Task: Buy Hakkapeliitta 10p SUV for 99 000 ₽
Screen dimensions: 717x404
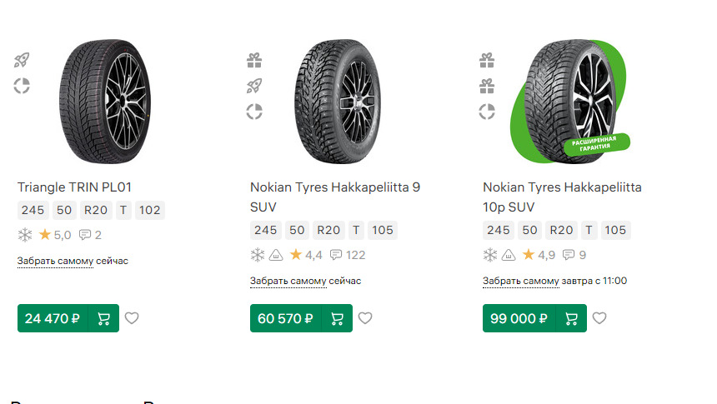Action: [x=570, y=318]
